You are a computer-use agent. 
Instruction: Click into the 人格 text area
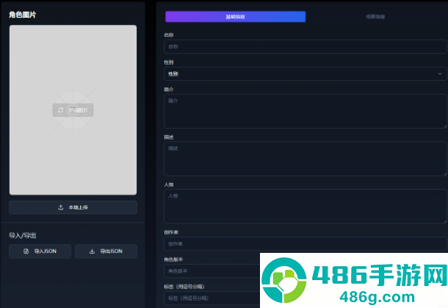click(305, 207)
